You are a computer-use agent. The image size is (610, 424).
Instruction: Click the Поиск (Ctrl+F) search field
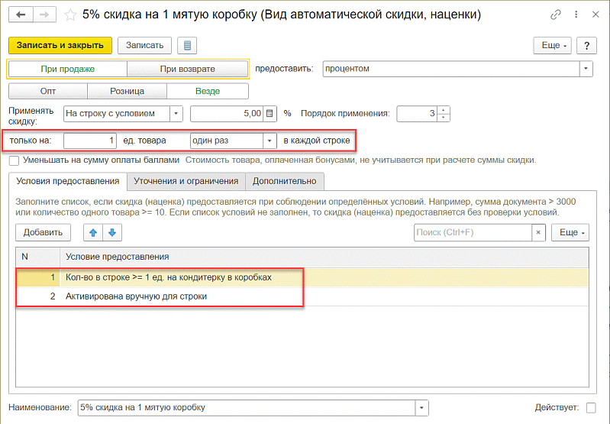pyautogui.click(x=473, y=232)
